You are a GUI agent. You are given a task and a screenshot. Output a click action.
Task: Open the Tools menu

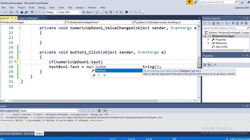click(61, 7)
